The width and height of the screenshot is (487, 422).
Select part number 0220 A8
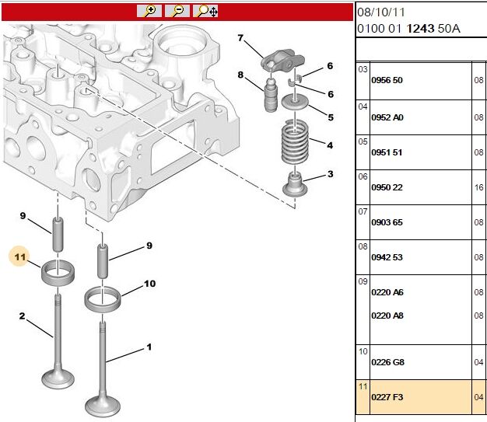coord(387,316)
